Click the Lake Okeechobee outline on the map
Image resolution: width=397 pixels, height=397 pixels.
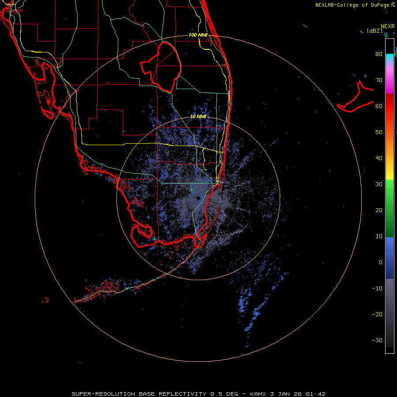(161, 67)
